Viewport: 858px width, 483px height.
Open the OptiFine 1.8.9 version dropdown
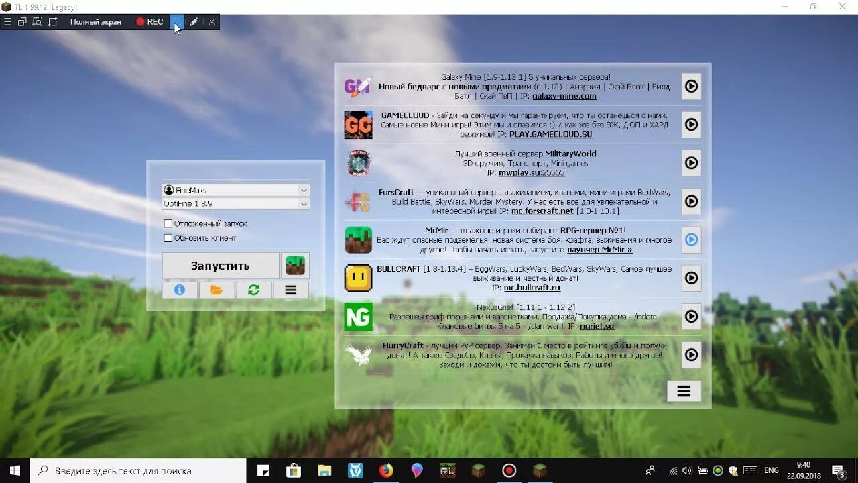click(x=236, y=203)
